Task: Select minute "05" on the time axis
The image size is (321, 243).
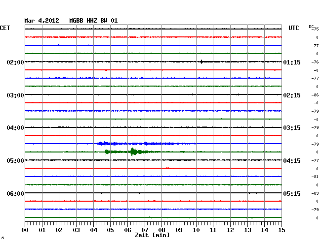Action: coord(110,230)
